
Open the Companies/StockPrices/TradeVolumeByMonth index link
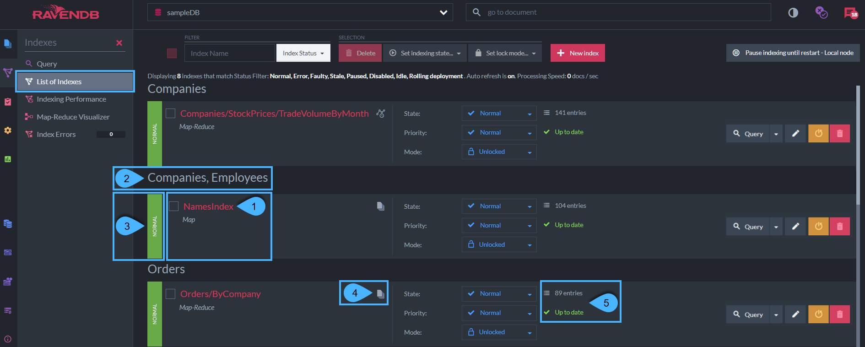(275, 114)
